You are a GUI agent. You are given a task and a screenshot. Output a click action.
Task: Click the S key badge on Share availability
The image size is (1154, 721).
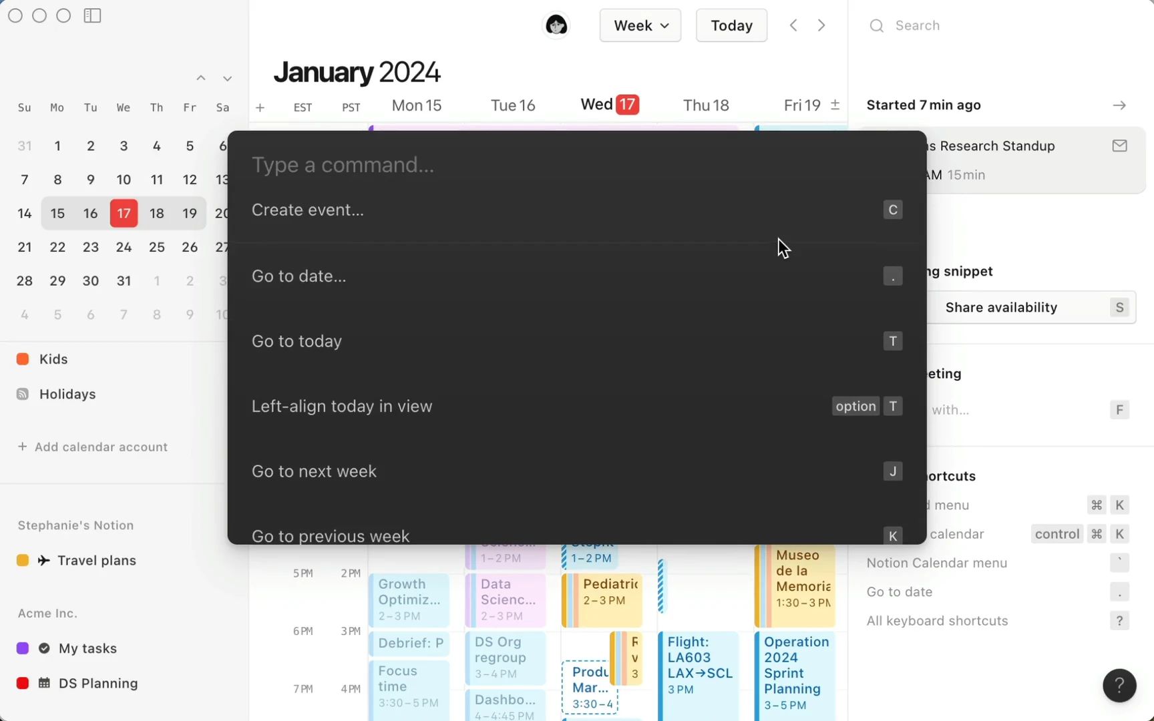[1120, 307]
